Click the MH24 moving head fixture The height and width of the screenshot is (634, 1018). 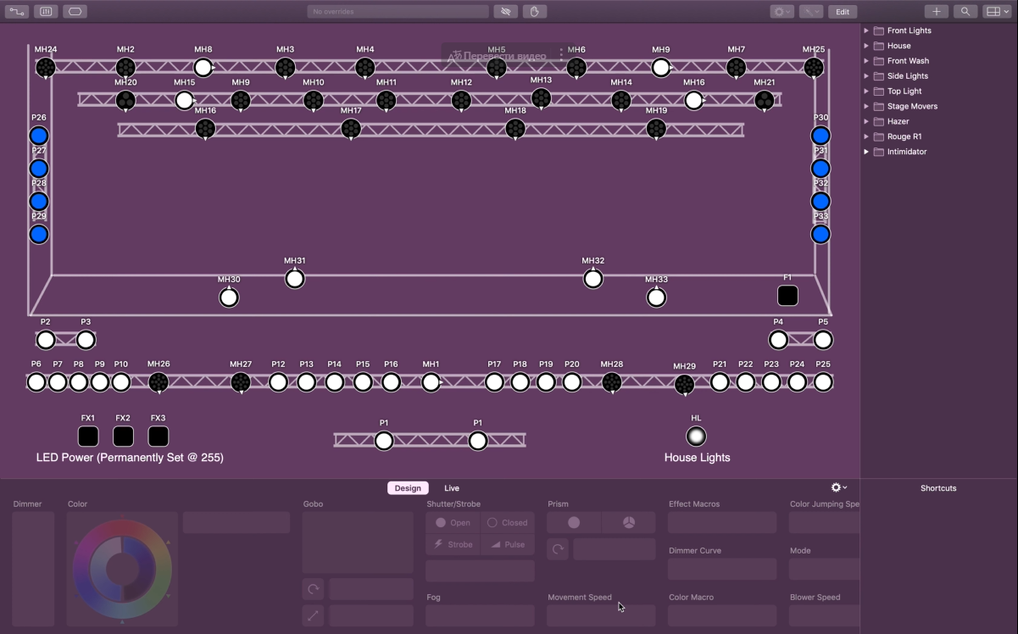point(46,67)
